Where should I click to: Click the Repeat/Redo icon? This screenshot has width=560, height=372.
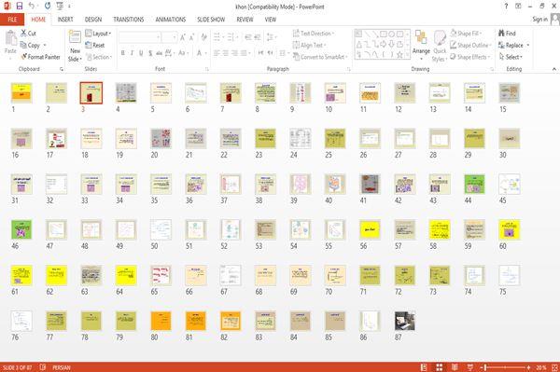[48, 6]
